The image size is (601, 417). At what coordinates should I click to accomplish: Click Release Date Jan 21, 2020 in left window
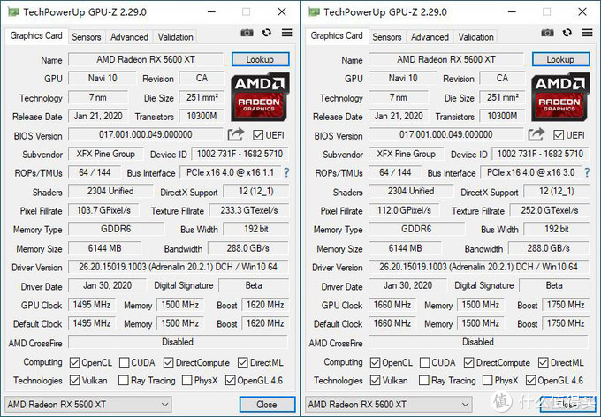click(x=98, y=116)
